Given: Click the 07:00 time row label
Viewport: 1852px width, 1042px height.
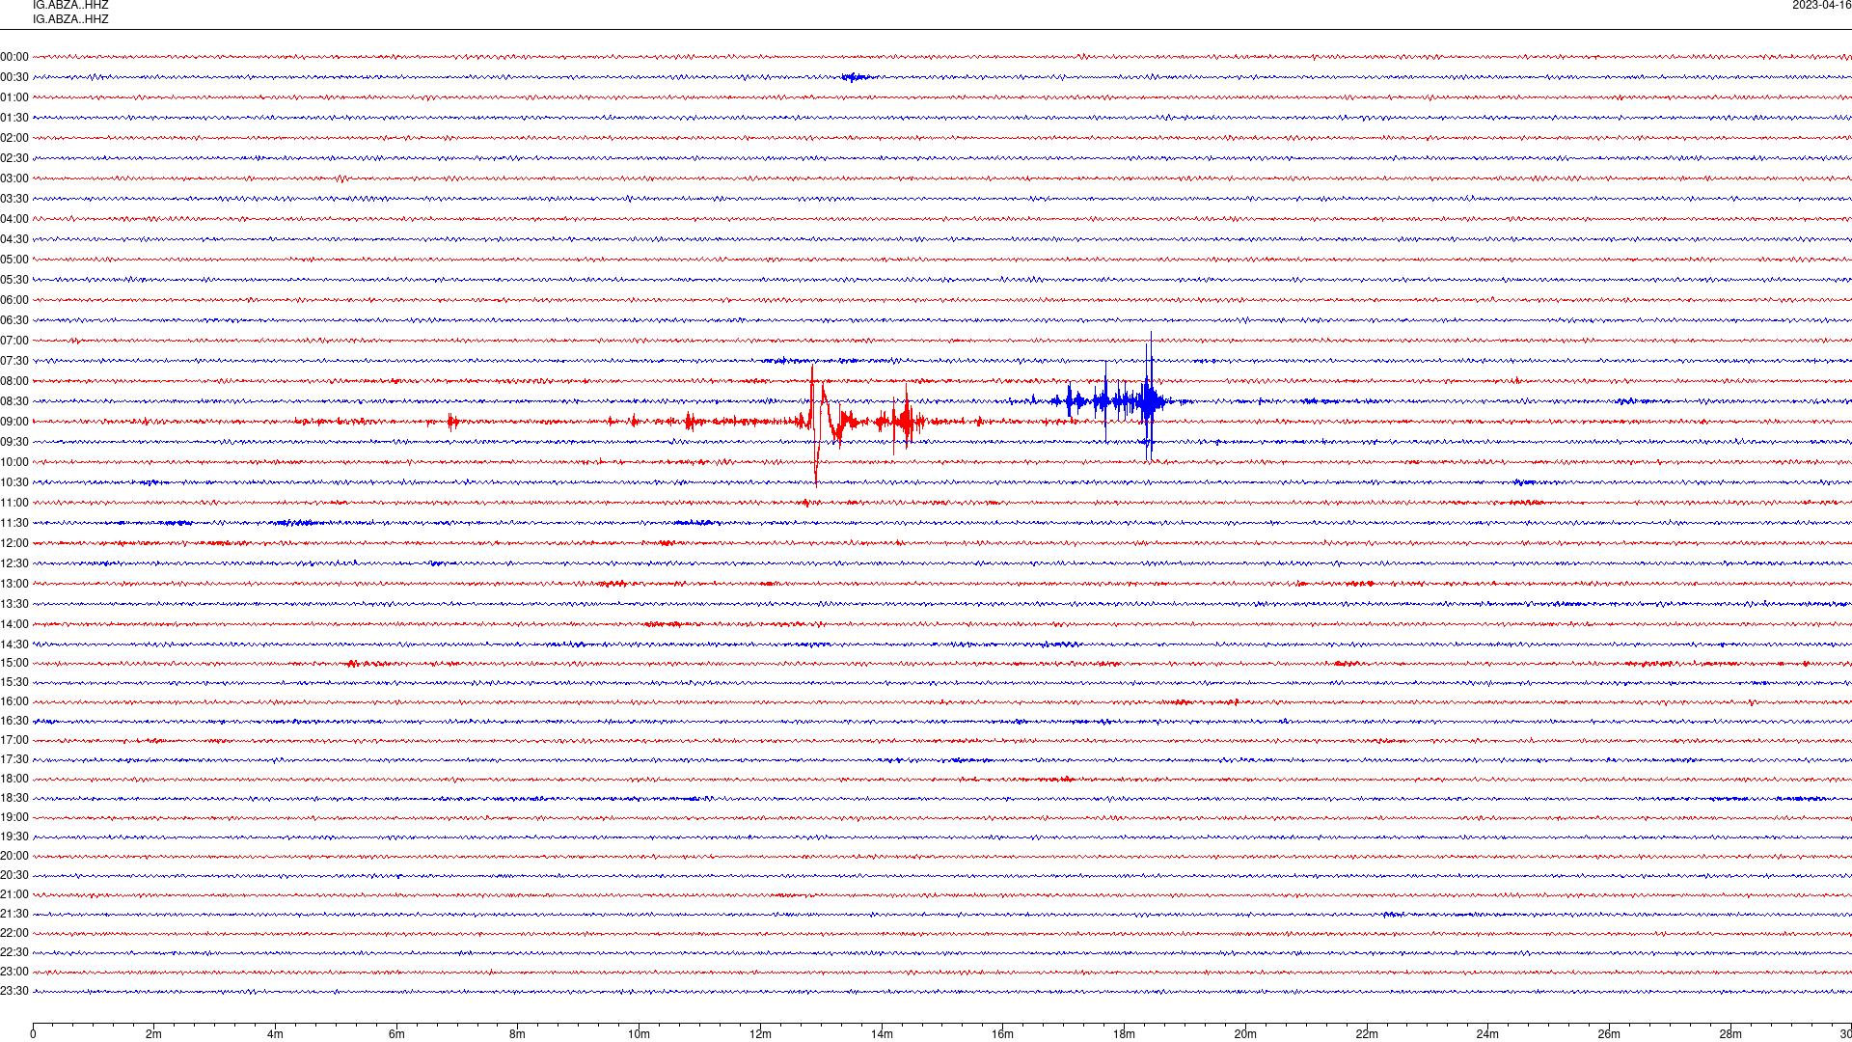Looking at the screenshot, I should point(14,341).
